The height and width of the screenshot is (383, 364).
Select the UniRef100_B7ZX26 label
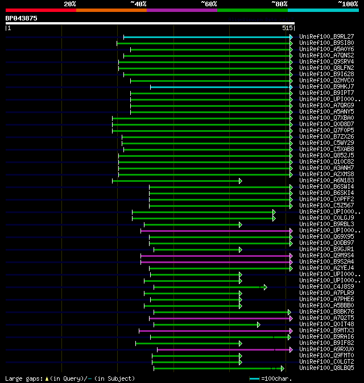tap(326, 137)
